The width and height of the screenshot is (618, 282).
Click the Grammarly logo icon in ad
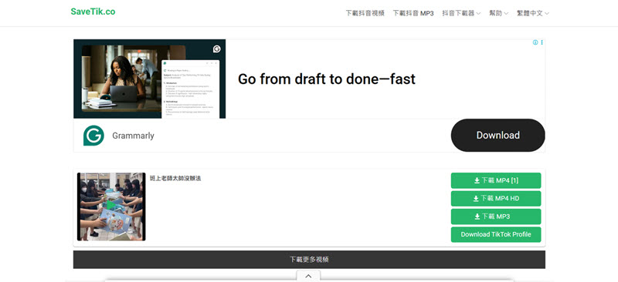[93, 136]
